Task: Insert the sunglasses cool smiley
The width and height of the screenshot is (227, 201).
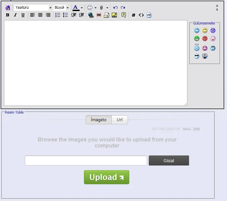Action: pyautogui.click(x=197, y=56)
